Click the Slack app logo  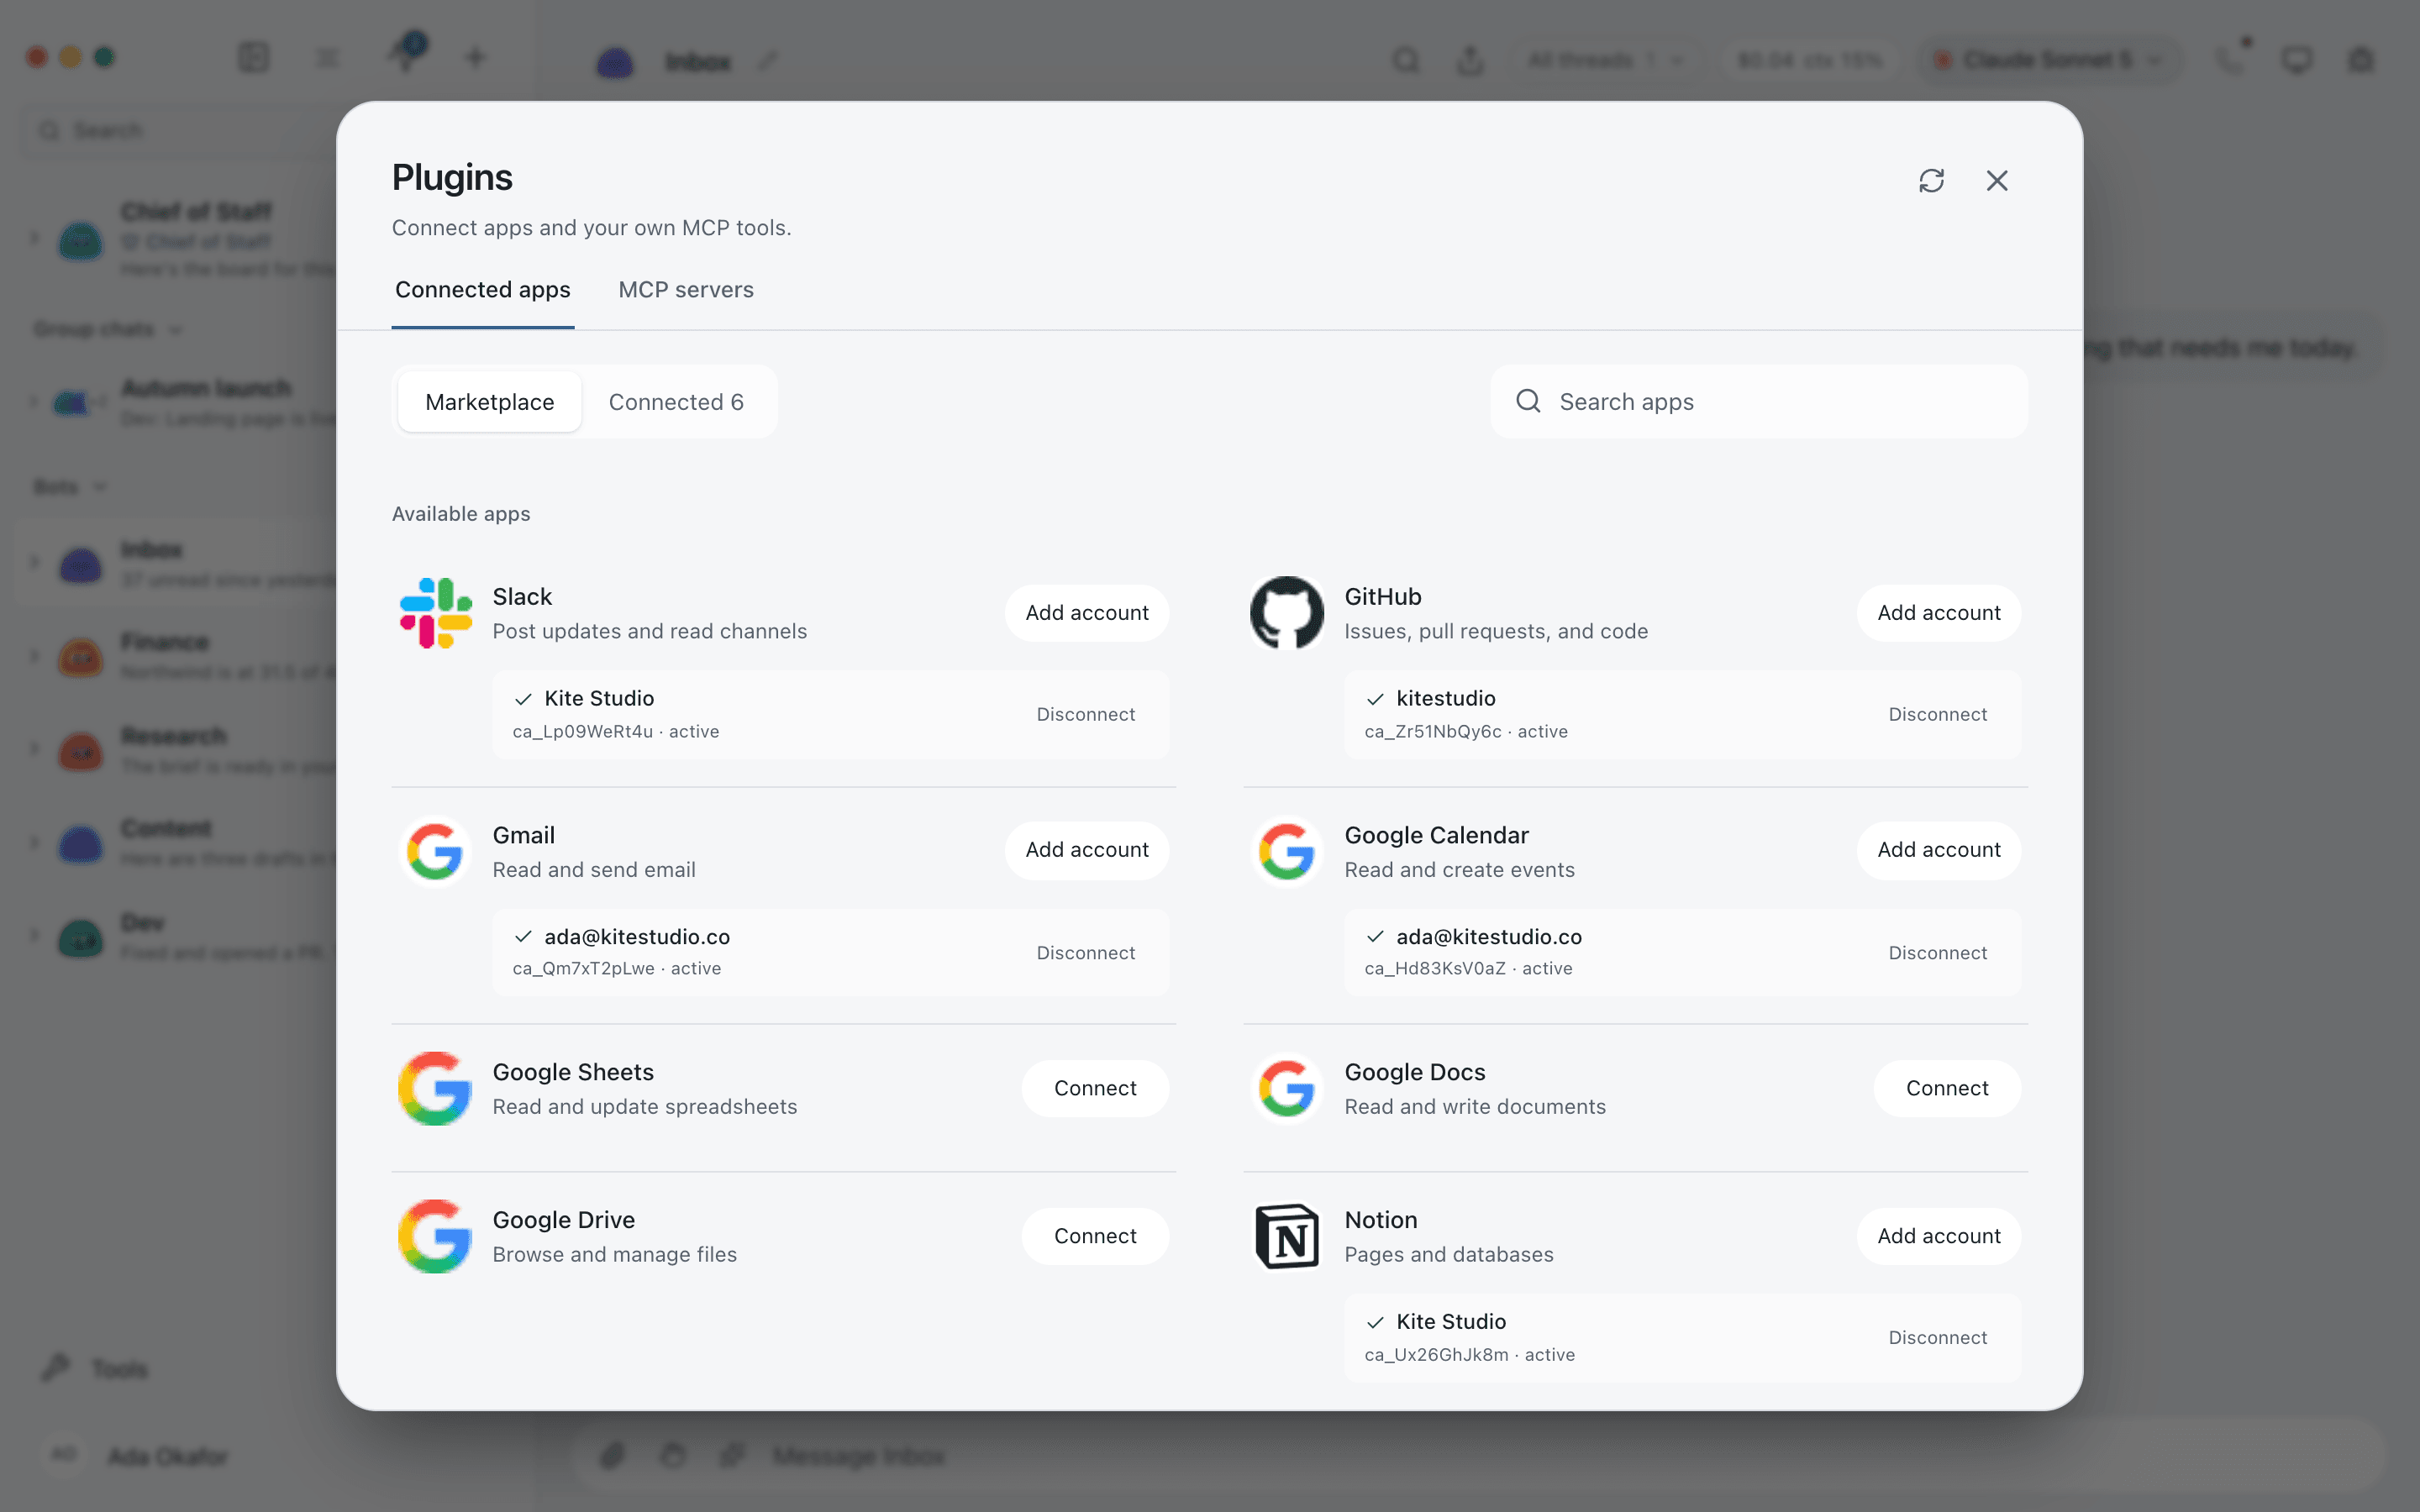435,613
